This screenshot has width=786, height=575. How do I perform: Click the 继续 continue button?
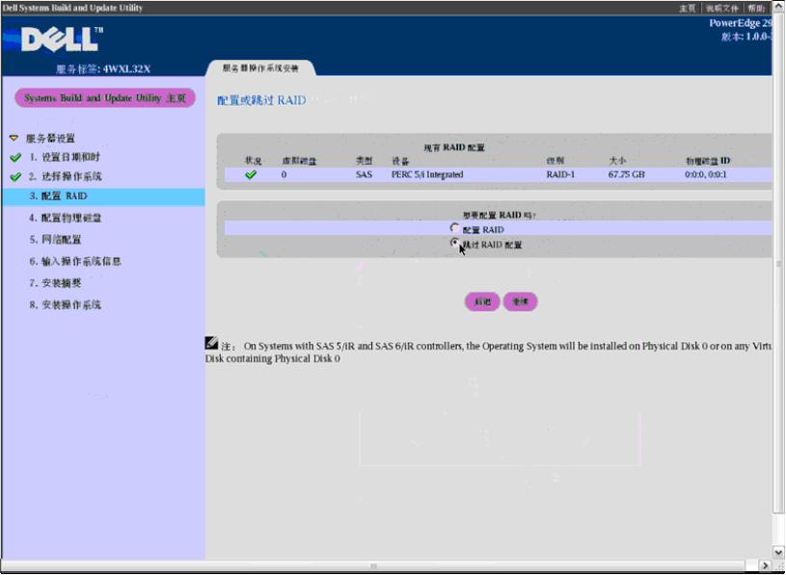pos(521,301)
